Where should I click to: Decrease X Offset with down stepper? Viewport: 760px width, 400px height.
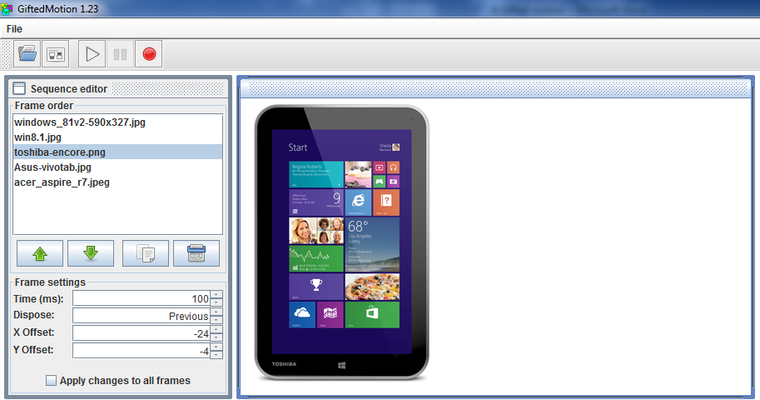216,337
